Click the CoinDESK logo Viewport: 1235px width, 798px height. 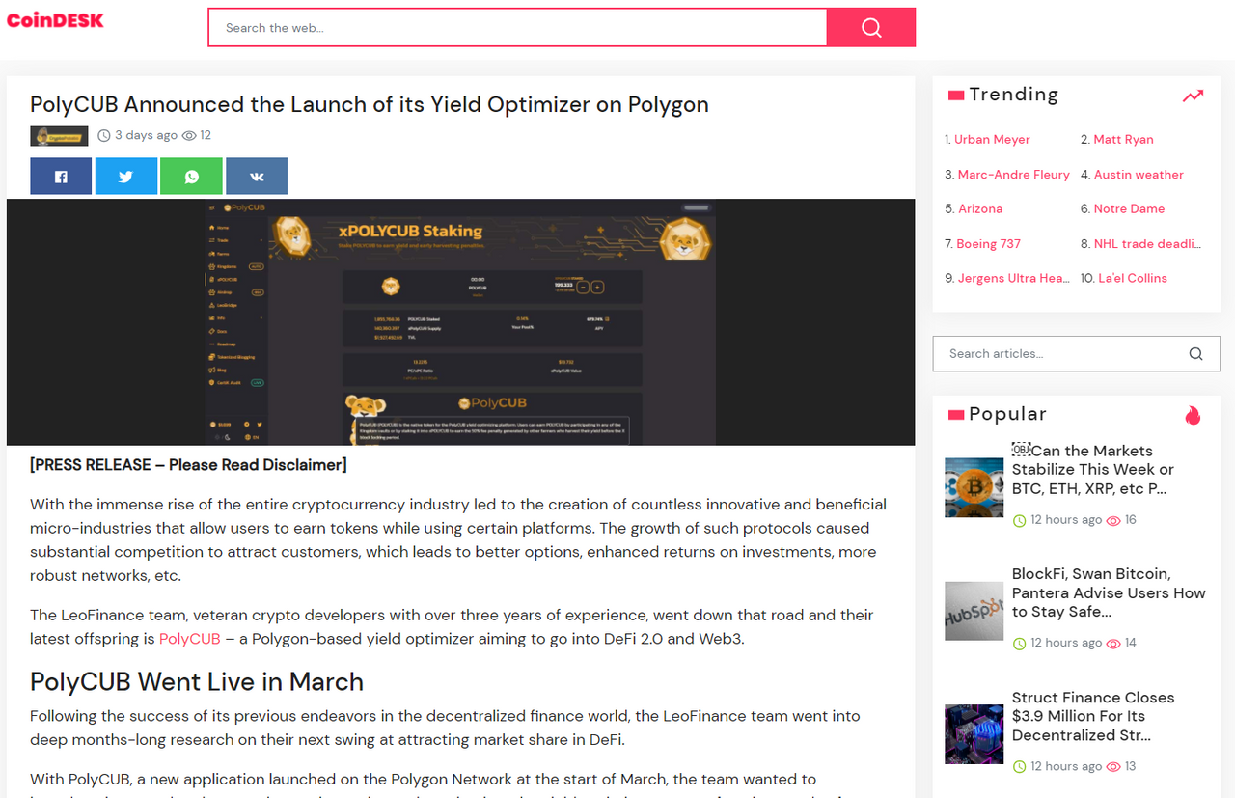point(55,20)
